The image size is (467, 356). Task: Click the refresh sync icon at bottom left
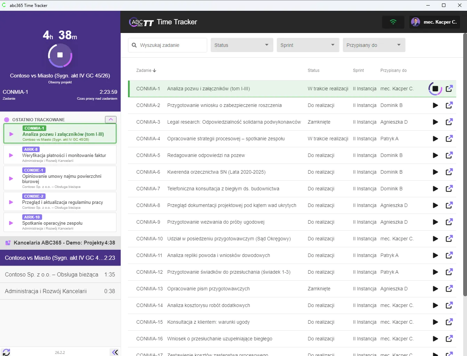pyautogui.click(x=6, y=352)
